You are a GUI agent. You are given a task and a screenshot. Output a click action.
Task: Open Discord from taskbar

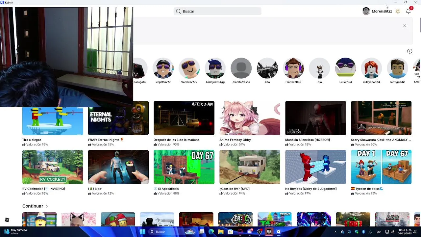(x=250, y=232)
